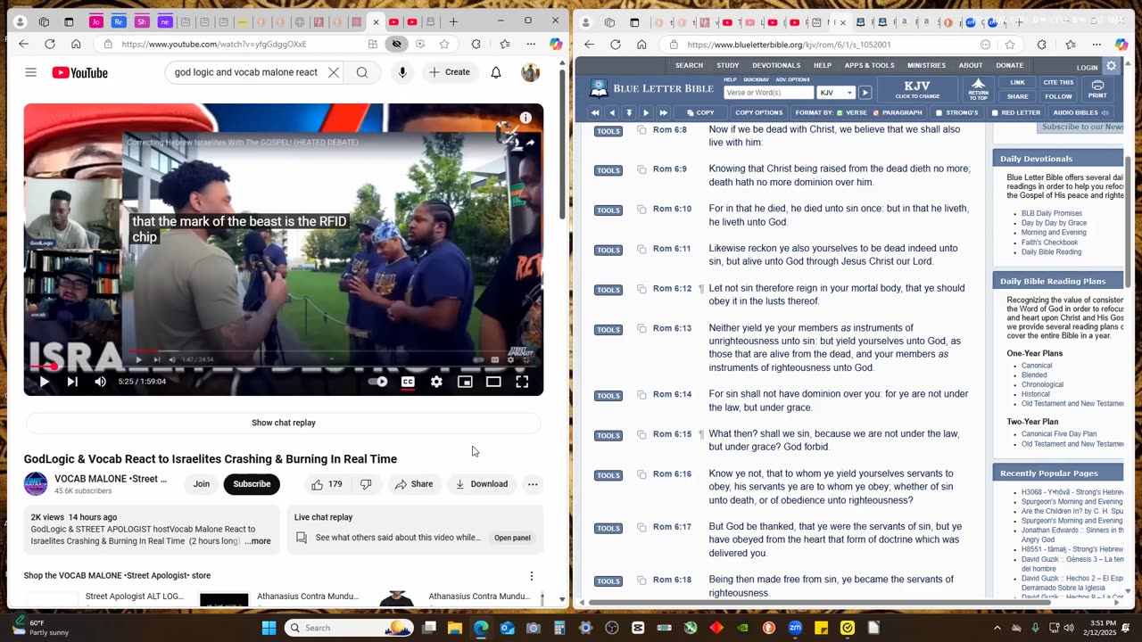Toggle closed captions in the player

tap(408, 382)
